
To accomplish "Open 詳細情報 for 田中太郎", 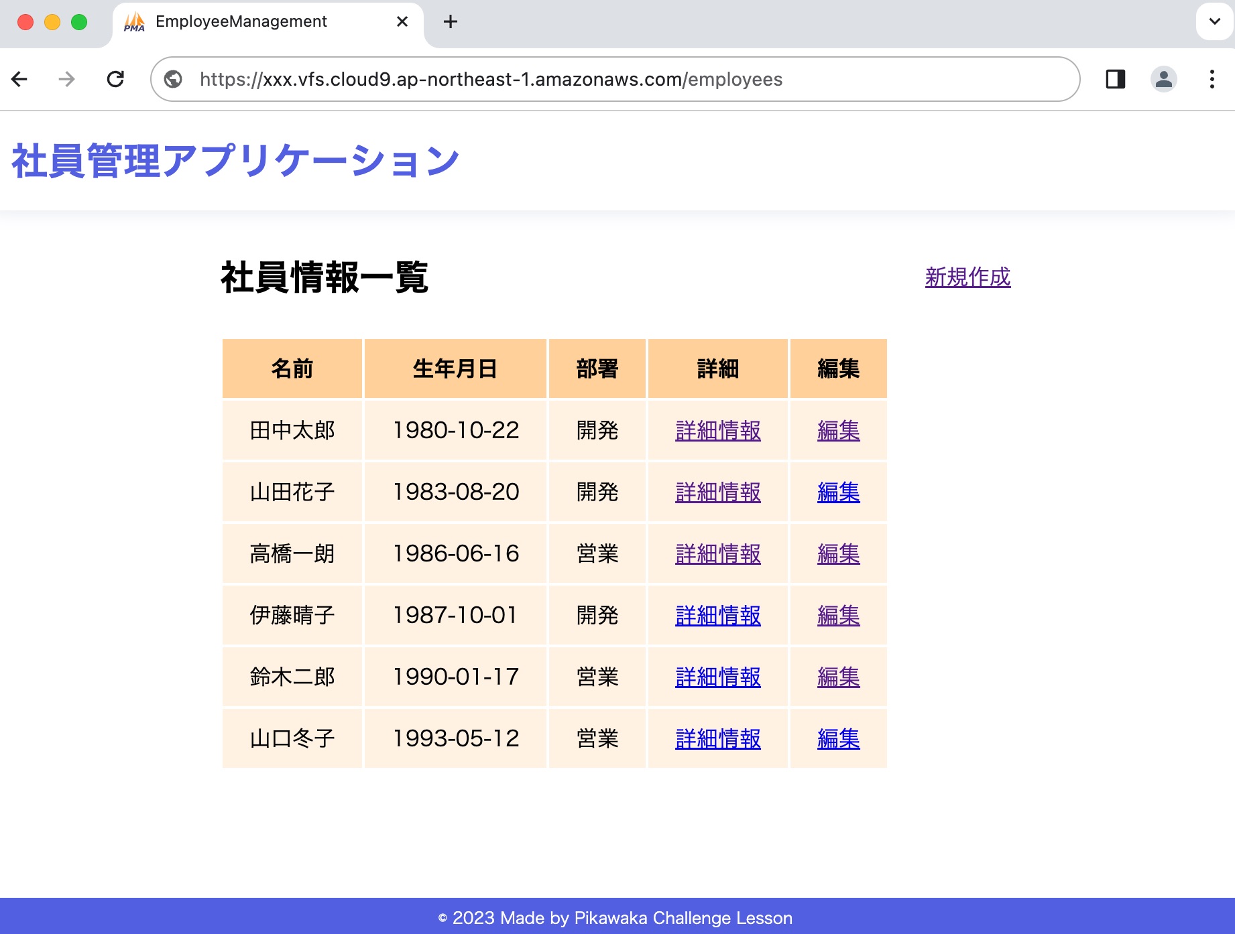I will coord(717,431).
